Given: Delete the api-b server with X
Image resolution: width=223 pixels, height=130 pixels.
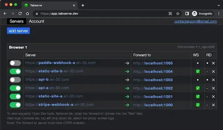Looking at the screenshot, I should pos(213,80).
